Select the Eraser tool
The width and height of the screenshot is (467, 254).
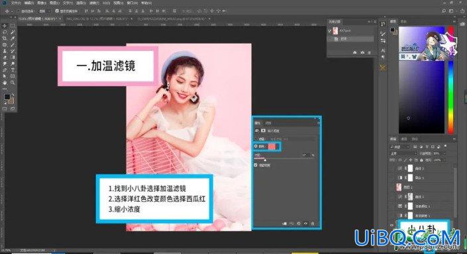tap(5, 57)
